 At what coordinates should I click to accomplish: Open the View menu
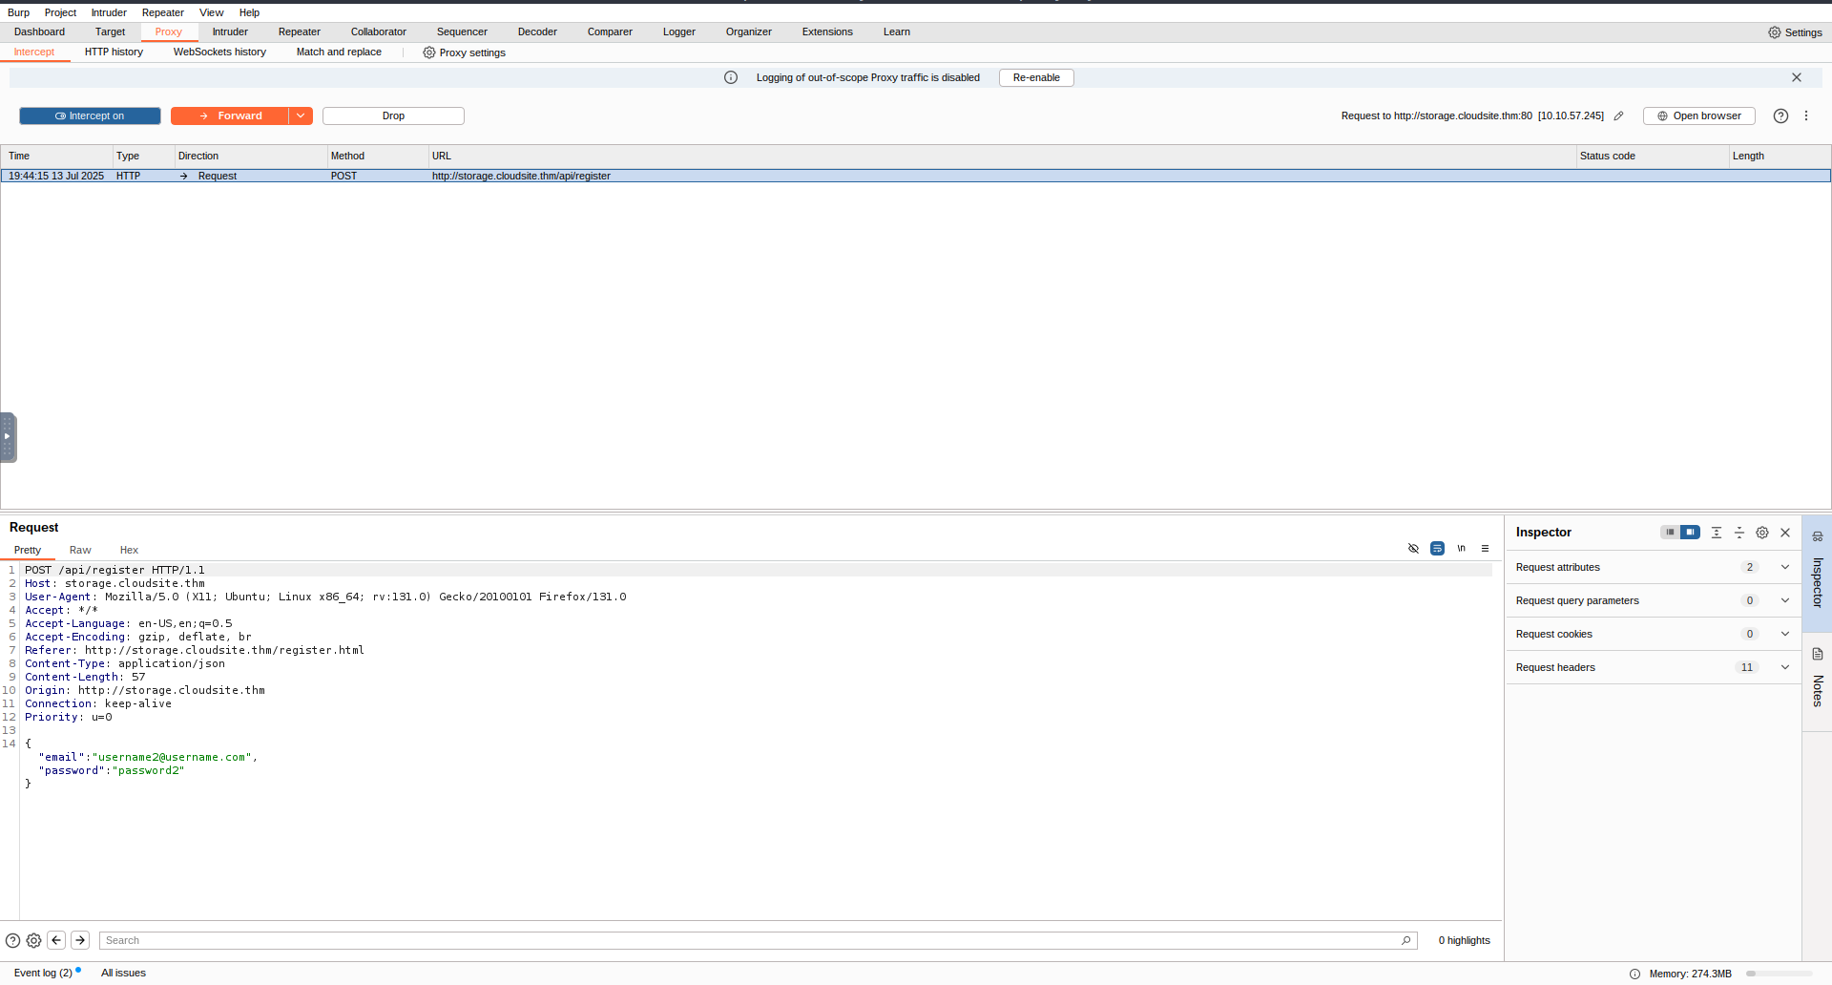(212, 12)
